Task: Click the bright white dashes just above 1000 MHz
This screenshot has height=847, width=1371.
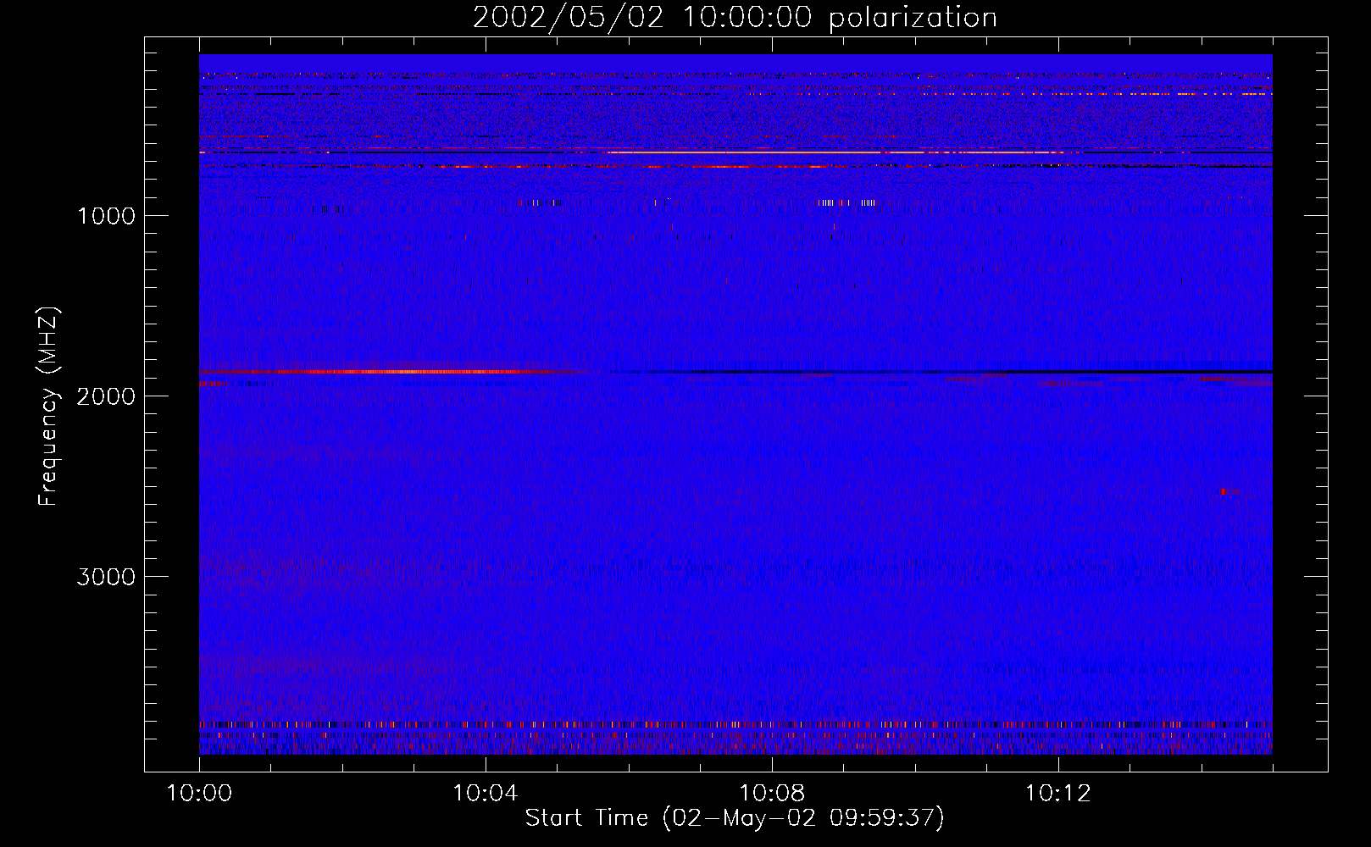Action: click(846, 202)
